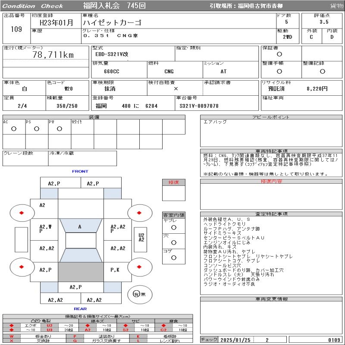Click the red 修復 section header

click(173, 182)
